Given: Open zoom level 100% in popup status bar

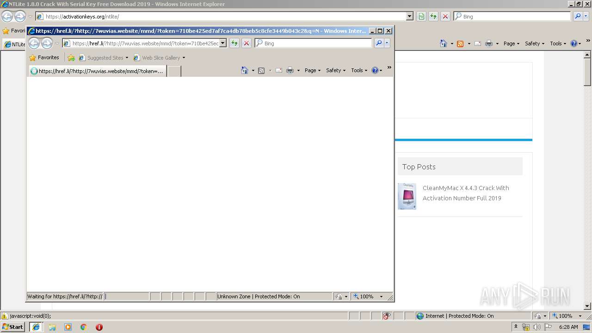Looking at the screenshot, I should pyautogui.click(x=369, y=296).
